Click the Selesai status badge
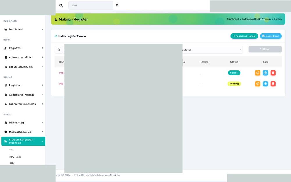Screen dimensions: 291x182 click(x=234, y=73)
